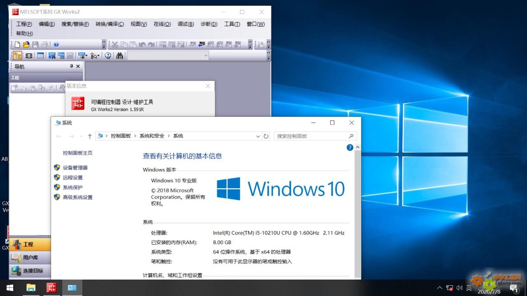Expand the first toolbar overflow chevron
527x296 pixels.
click(104, 44)
